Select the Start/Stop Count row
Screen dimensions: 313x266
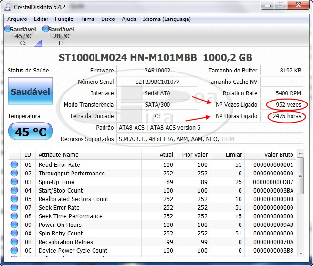[152, 190]
